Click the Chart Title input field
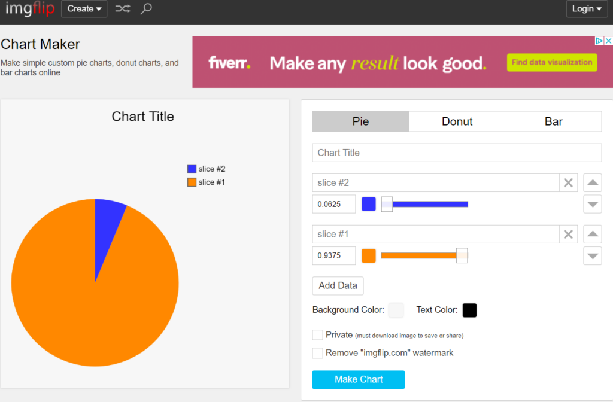Image resolution: width=613 pixels, height=402 pixels. (457, 153)
